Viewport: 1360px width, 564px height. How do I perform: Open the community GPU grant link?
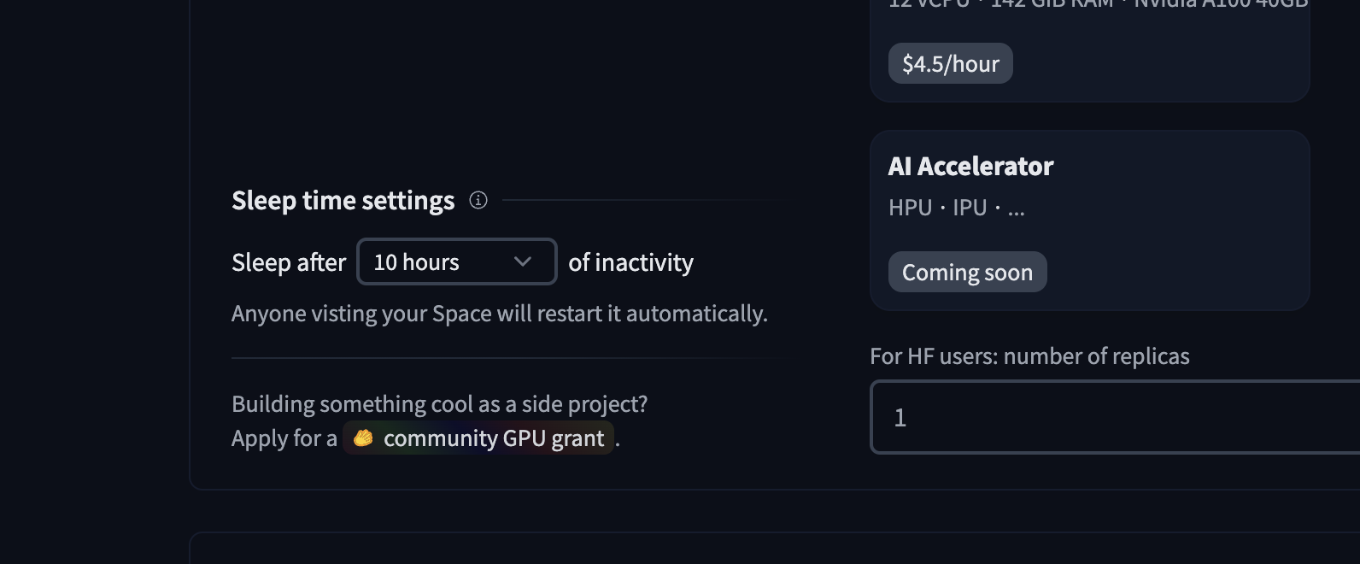point(493,438)
